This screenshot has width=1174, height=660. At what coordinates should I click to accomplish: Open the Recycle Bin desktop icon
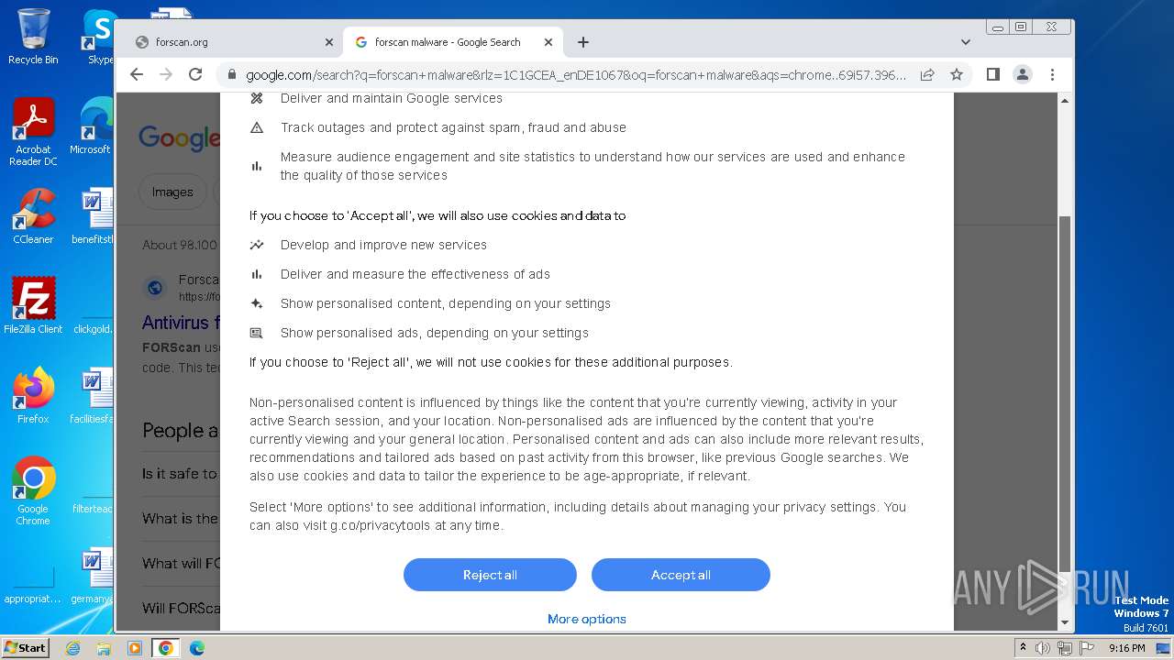[x=33, y=37]
